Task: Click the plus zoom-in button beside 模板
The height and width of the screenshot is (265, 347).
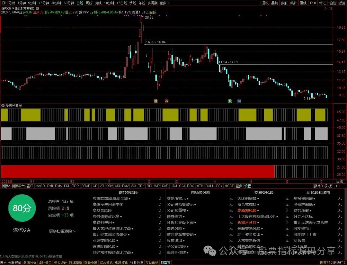Action: click(x=337, y=186)
